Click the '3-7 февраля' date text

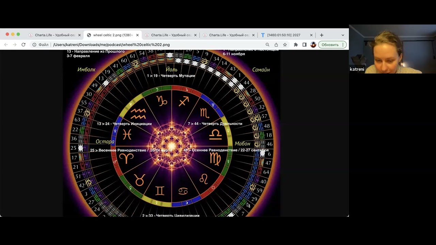[x=78, y=56]
